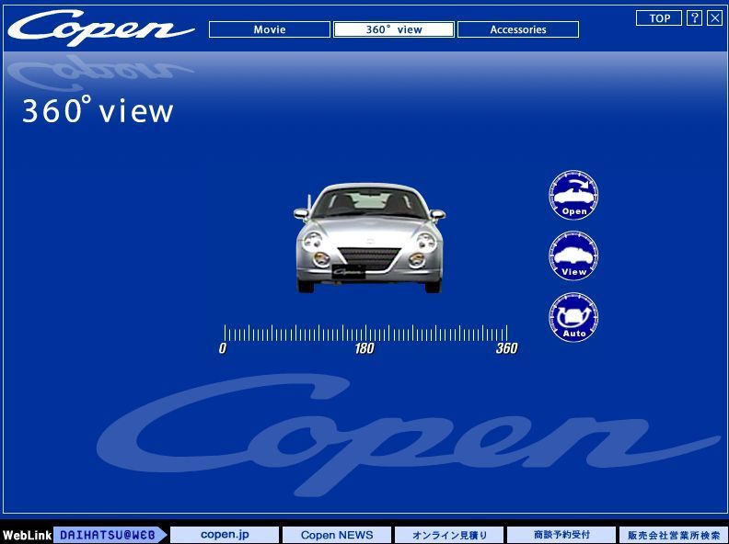Click the Copen logo at top left

100,27
